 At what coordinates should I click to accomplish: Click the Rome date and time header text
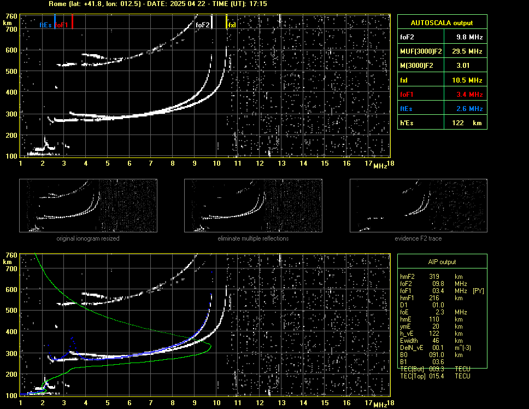[158, 4]
